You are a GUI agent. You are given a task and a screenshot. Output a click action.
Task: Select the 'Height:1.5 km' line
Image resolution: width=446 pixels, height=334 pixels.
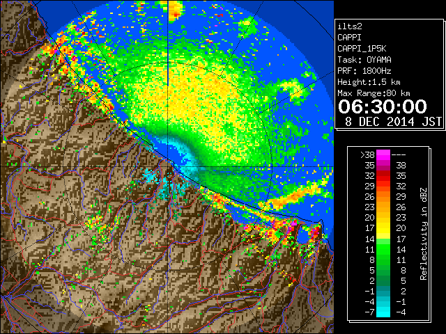(369, 82)
